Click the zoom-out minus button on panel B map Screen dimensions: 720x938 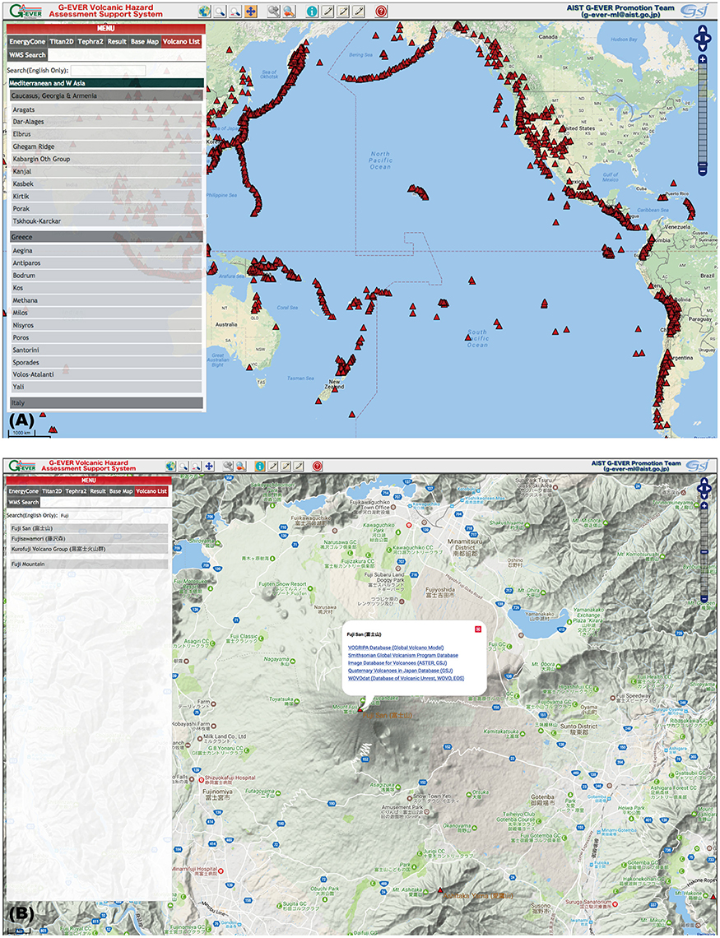[x=704, y=598]
